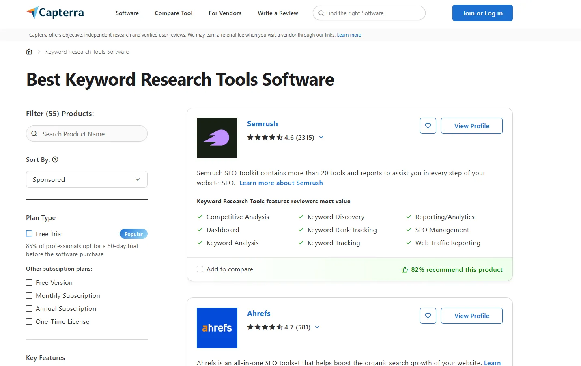Image resolution: width=581 pixels, height=366 pixels.
Task: Enable the Free Trial filter
Action: (29, 233)
